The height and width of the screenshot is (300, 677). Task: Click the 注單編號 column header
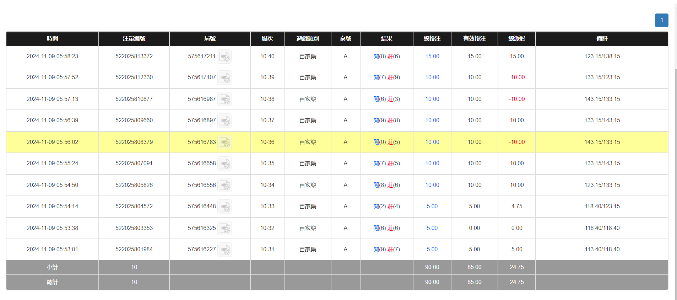coord(134,39)
